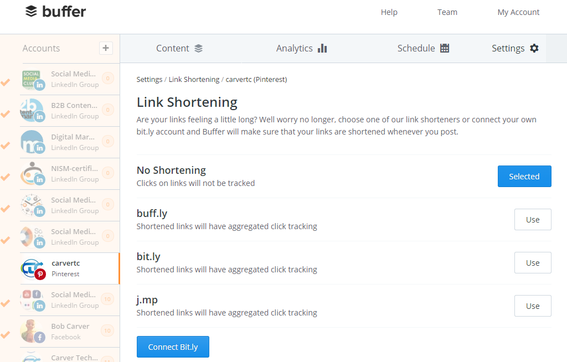
Task: Open the Schedule tab
Action: [423, 49]
